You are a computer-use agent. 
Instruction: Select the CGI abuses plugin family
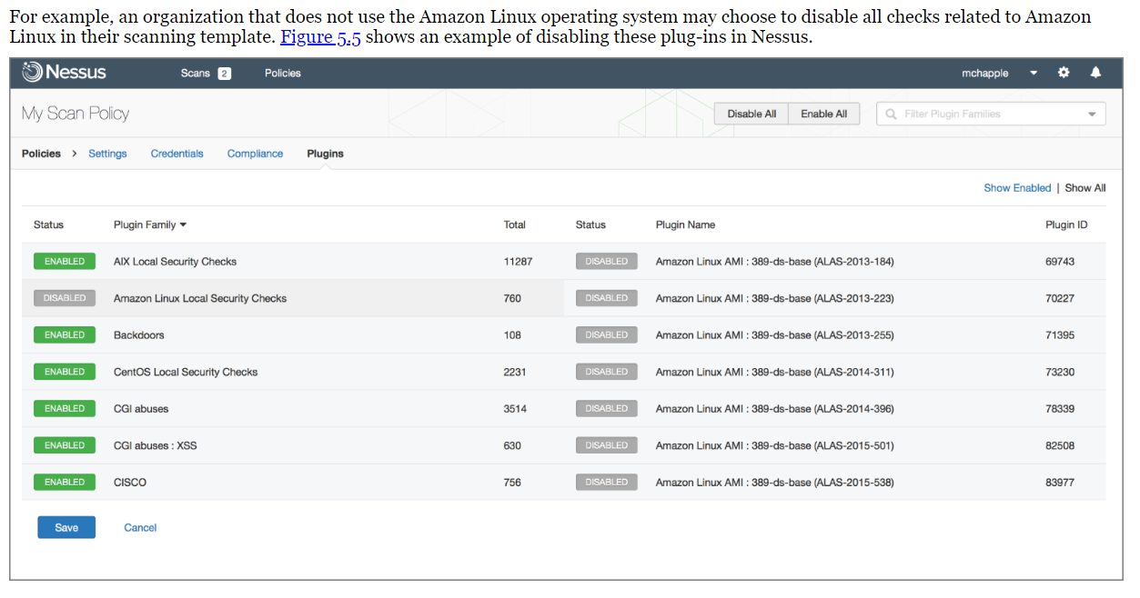click(141, 409)
